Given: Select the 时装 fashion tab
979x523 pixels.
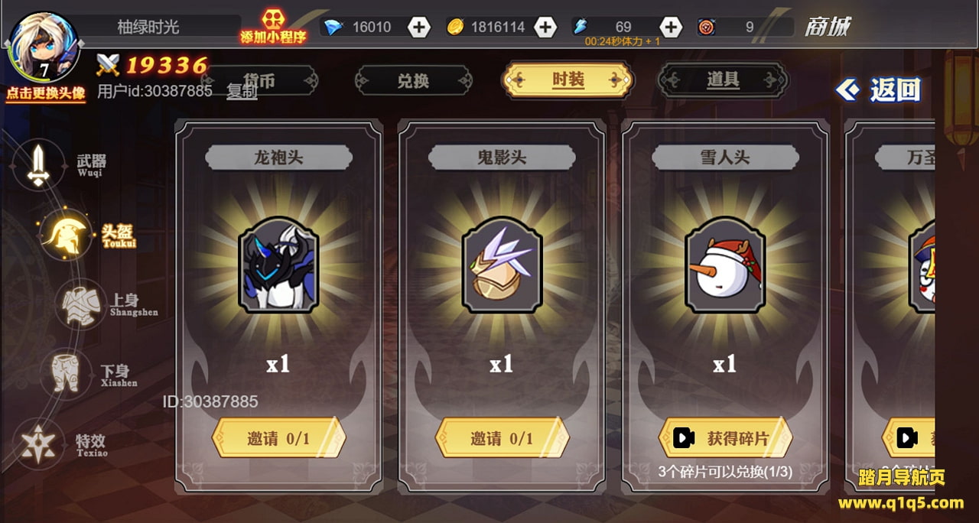Looking at the screenshot, I should 568,80.
